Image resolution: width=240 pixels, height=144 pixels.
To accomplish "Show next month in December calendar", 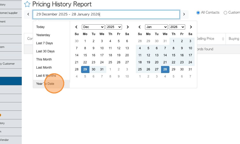I will pyautogui.click(x=128, y=27).
